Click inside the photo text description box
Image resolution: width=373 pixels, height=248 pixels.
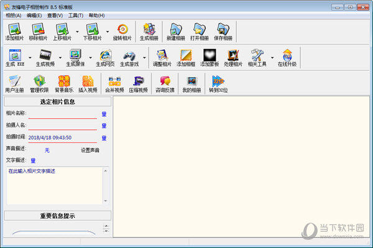[x=55, y=186]
